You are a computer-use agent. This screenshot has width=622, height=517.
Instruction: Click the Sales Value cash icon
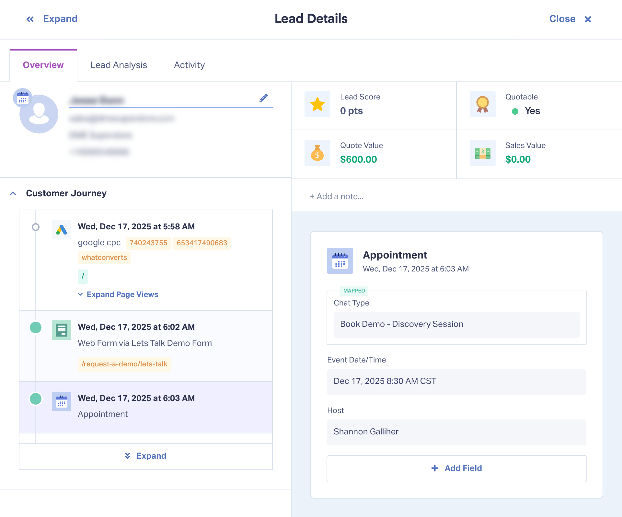pos(482,153)
